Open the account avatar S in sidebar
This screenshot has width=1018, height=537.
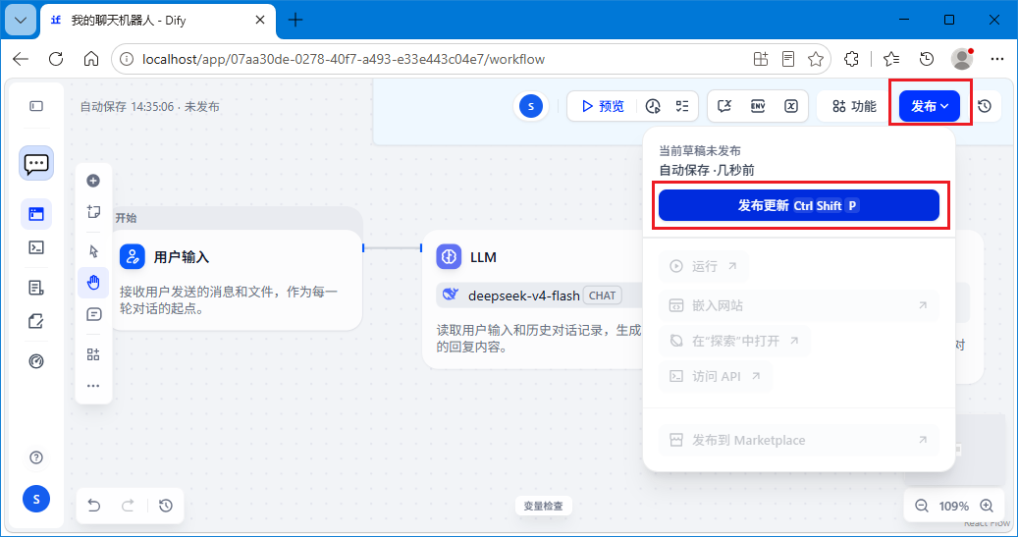(36, 499)
